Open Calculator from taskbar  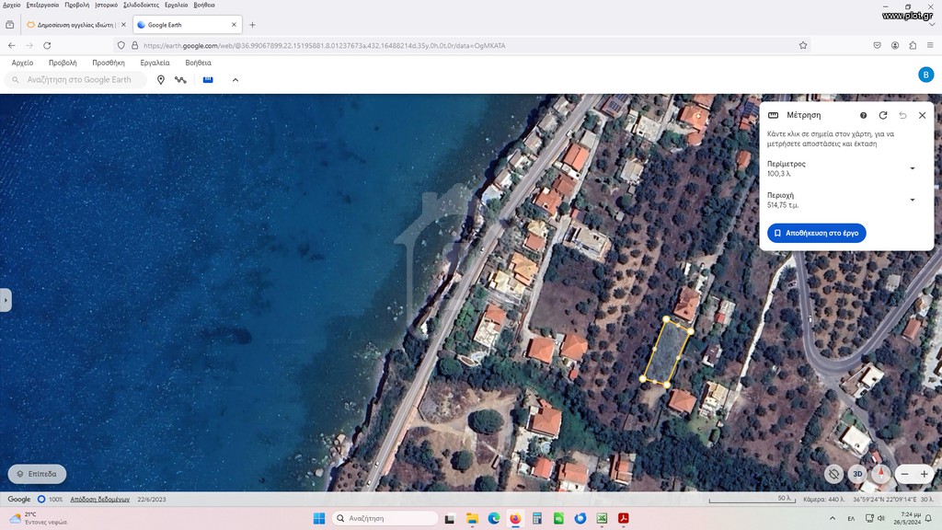point(537,518)
